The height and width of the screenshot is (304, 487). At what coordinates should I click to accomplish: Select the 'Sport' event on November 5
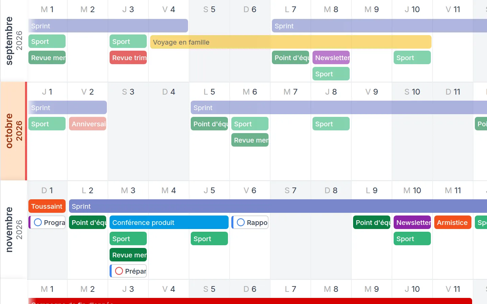[x=209, y=238]
